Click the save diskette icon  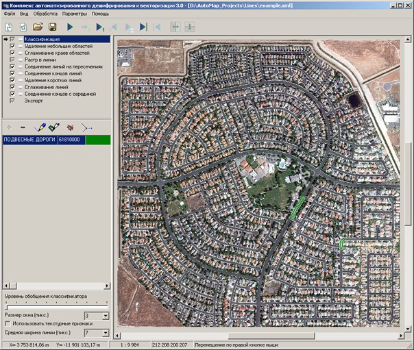click(51, 27)
